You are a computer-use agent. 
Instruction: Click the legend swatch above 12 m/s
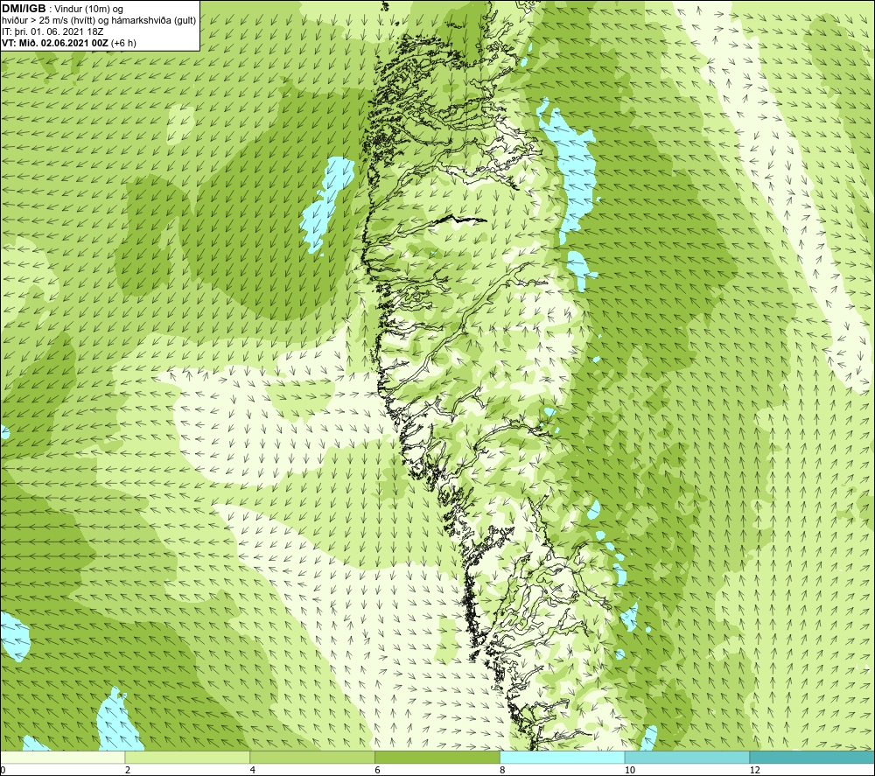click(x=813, y=757)
